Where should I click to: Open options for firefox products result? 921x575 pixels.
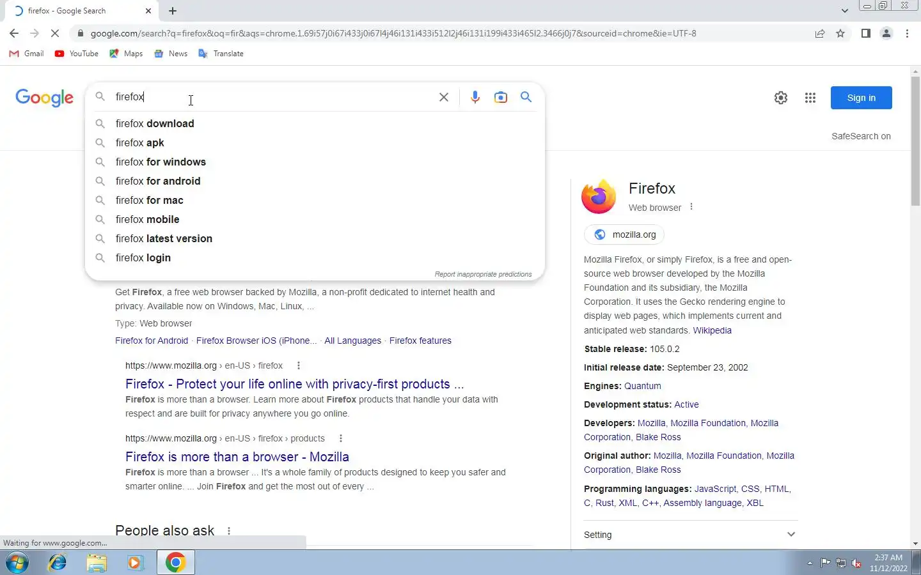pyautogui.click(x=341, y=438)
